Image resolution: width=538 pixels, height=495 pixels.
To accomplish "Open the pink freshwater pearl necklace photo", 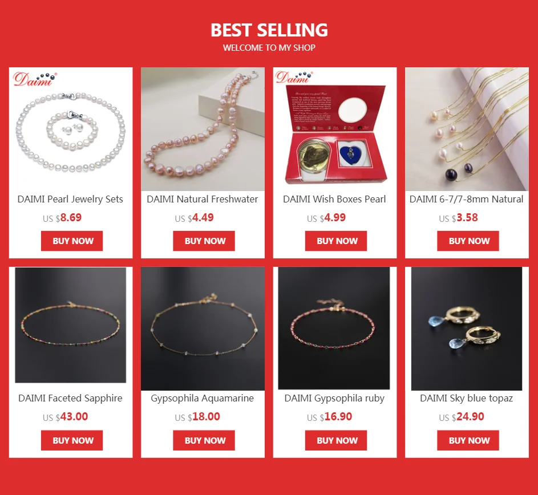I will pos(203,129).
